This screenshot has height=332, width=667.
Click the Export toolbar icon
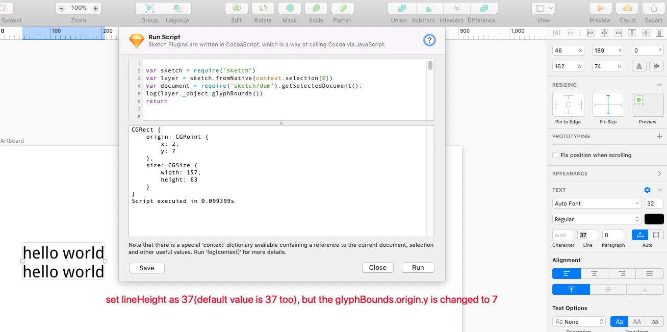(x=654, y=8)
